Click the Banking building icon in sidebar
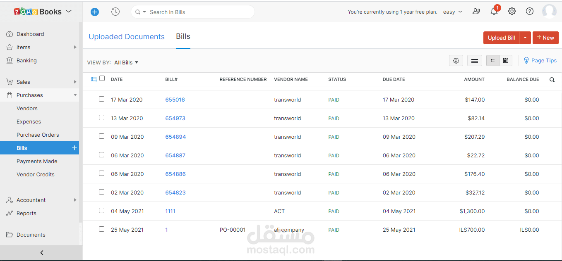This screenshot has height=261, width=562. point(10,60)
